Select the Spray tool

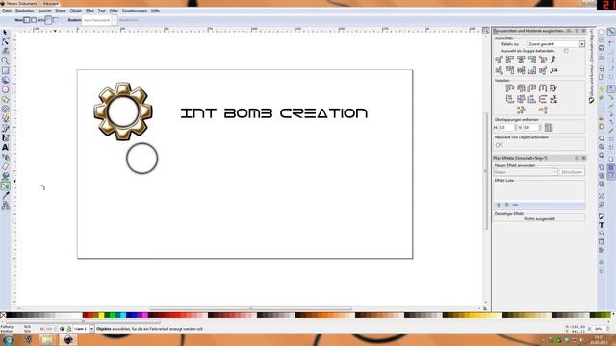[5, 157]
